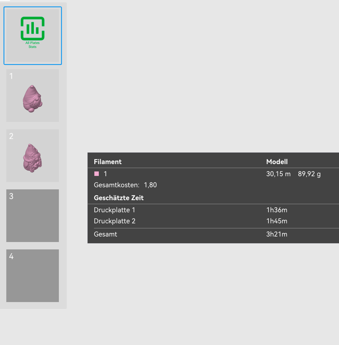Open empty plate 4

33,276
